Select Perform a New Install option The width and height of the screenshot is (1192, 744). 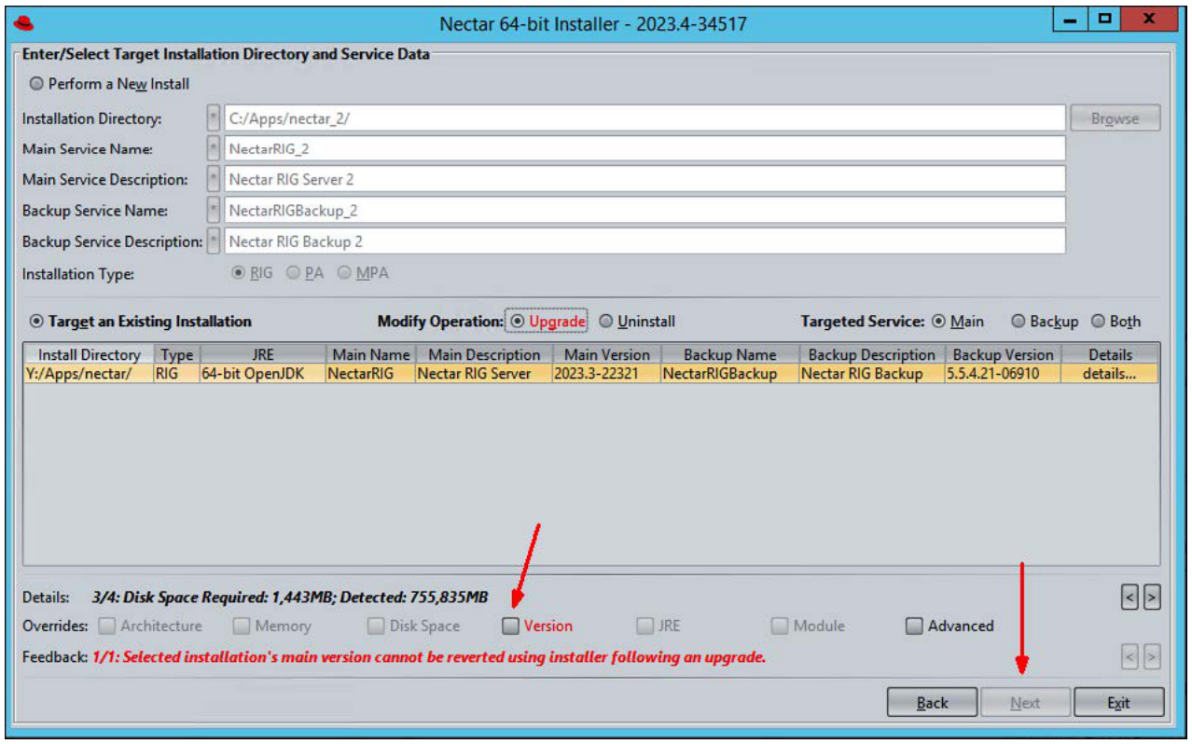(x=109, y=84)
